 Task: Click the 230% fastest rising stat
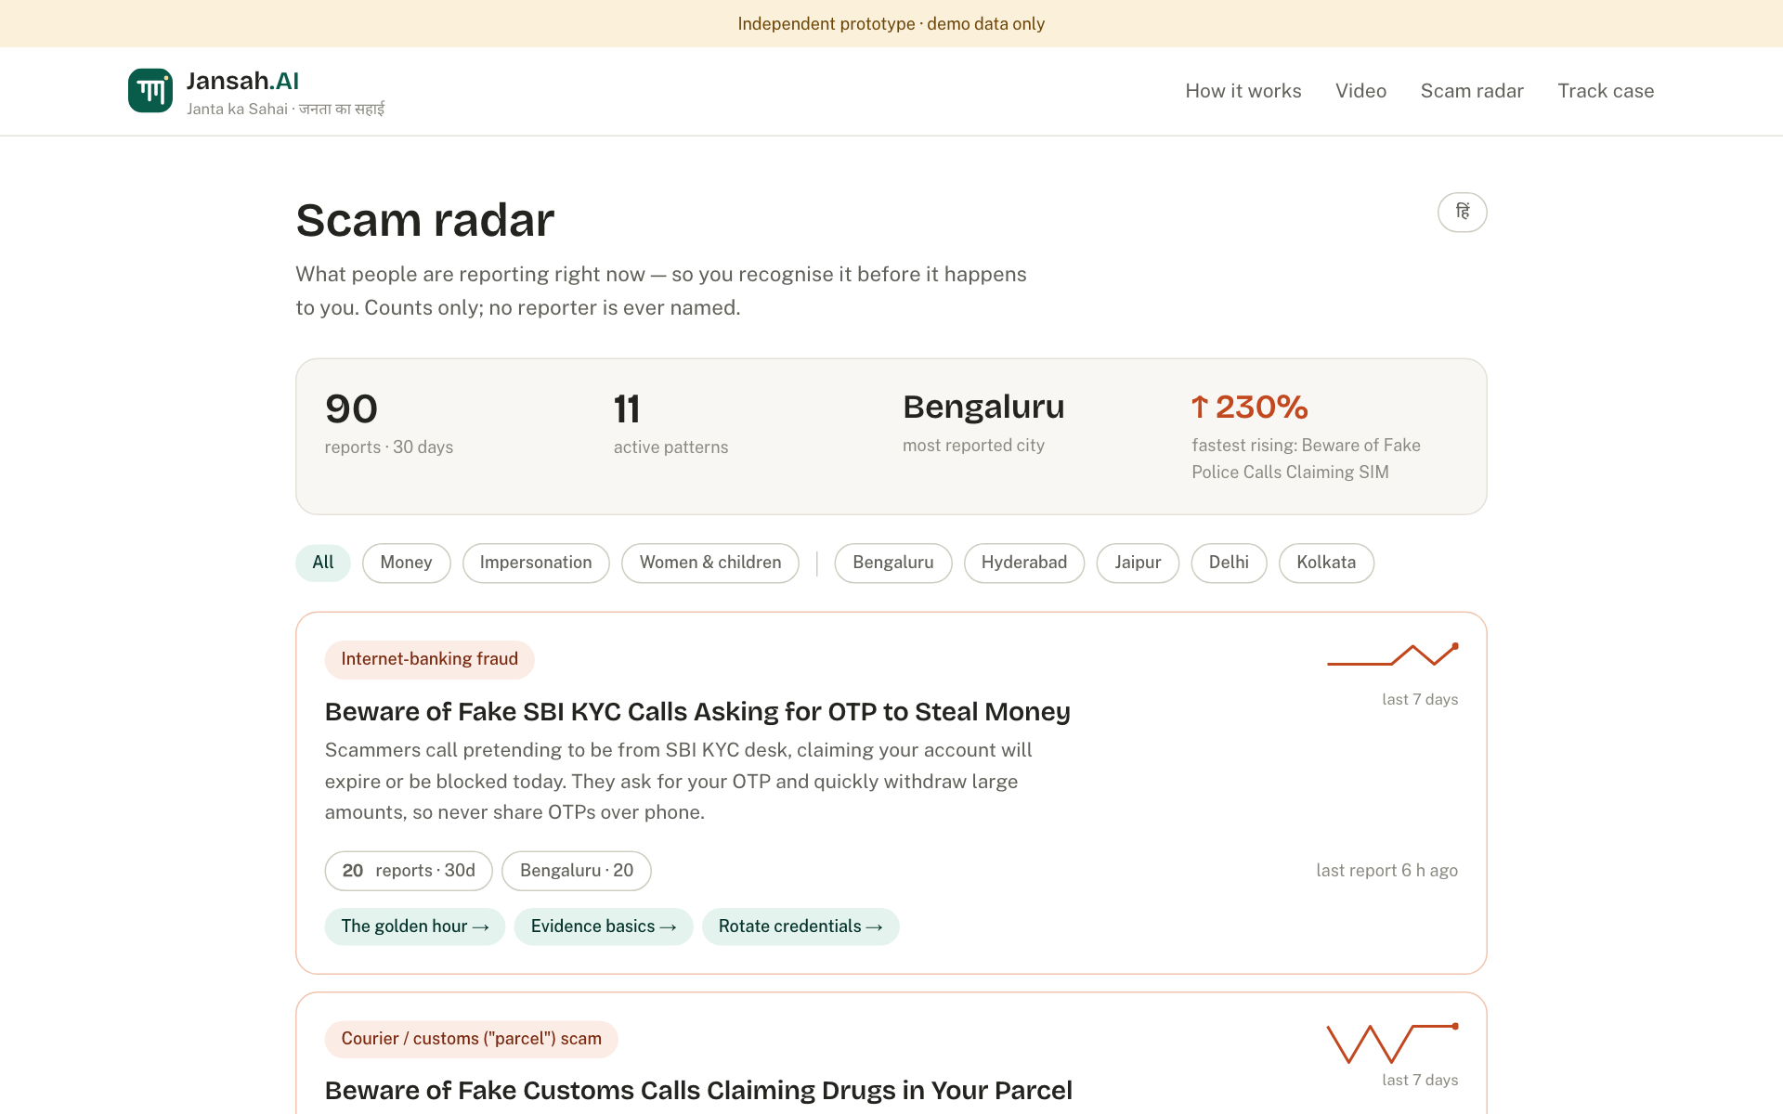coord(1250,407)
